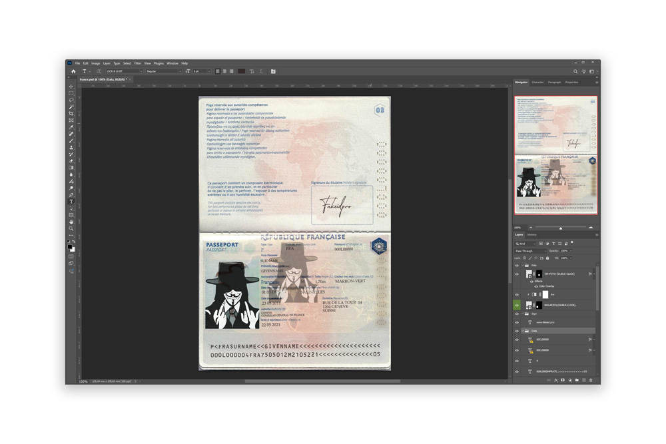
Task: Activate the Zoom tool
Action: [x=69, y=230]
